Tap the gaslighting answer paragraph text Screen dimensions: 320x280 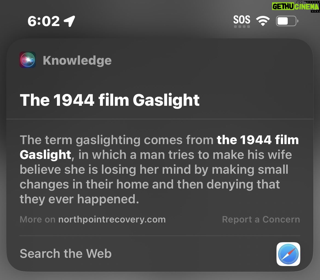point(159,170)
